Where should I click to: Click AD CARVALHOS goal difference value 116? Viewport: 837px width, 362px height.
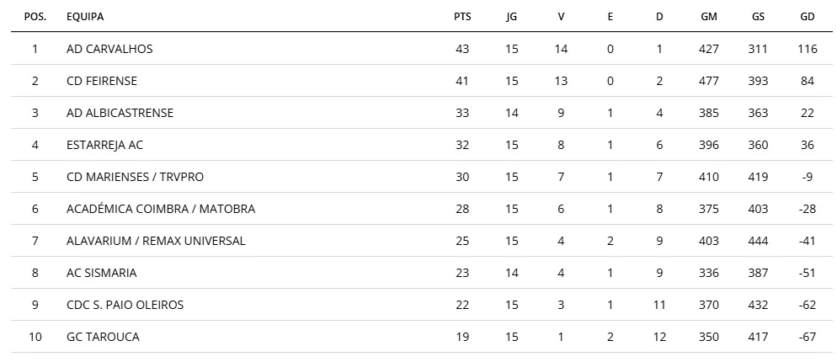click(807, 49)
